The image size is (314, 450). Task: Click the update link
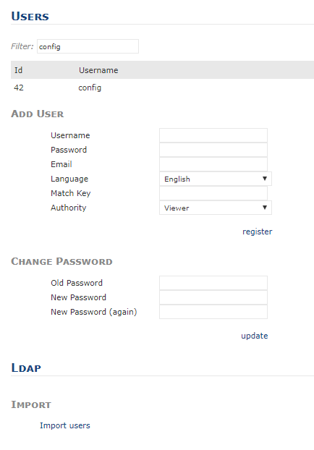click(x=254, y=336)
